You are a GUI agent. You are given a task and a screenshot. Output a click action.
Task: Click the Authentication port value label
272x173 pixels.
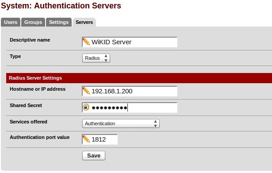coord(39,137)
